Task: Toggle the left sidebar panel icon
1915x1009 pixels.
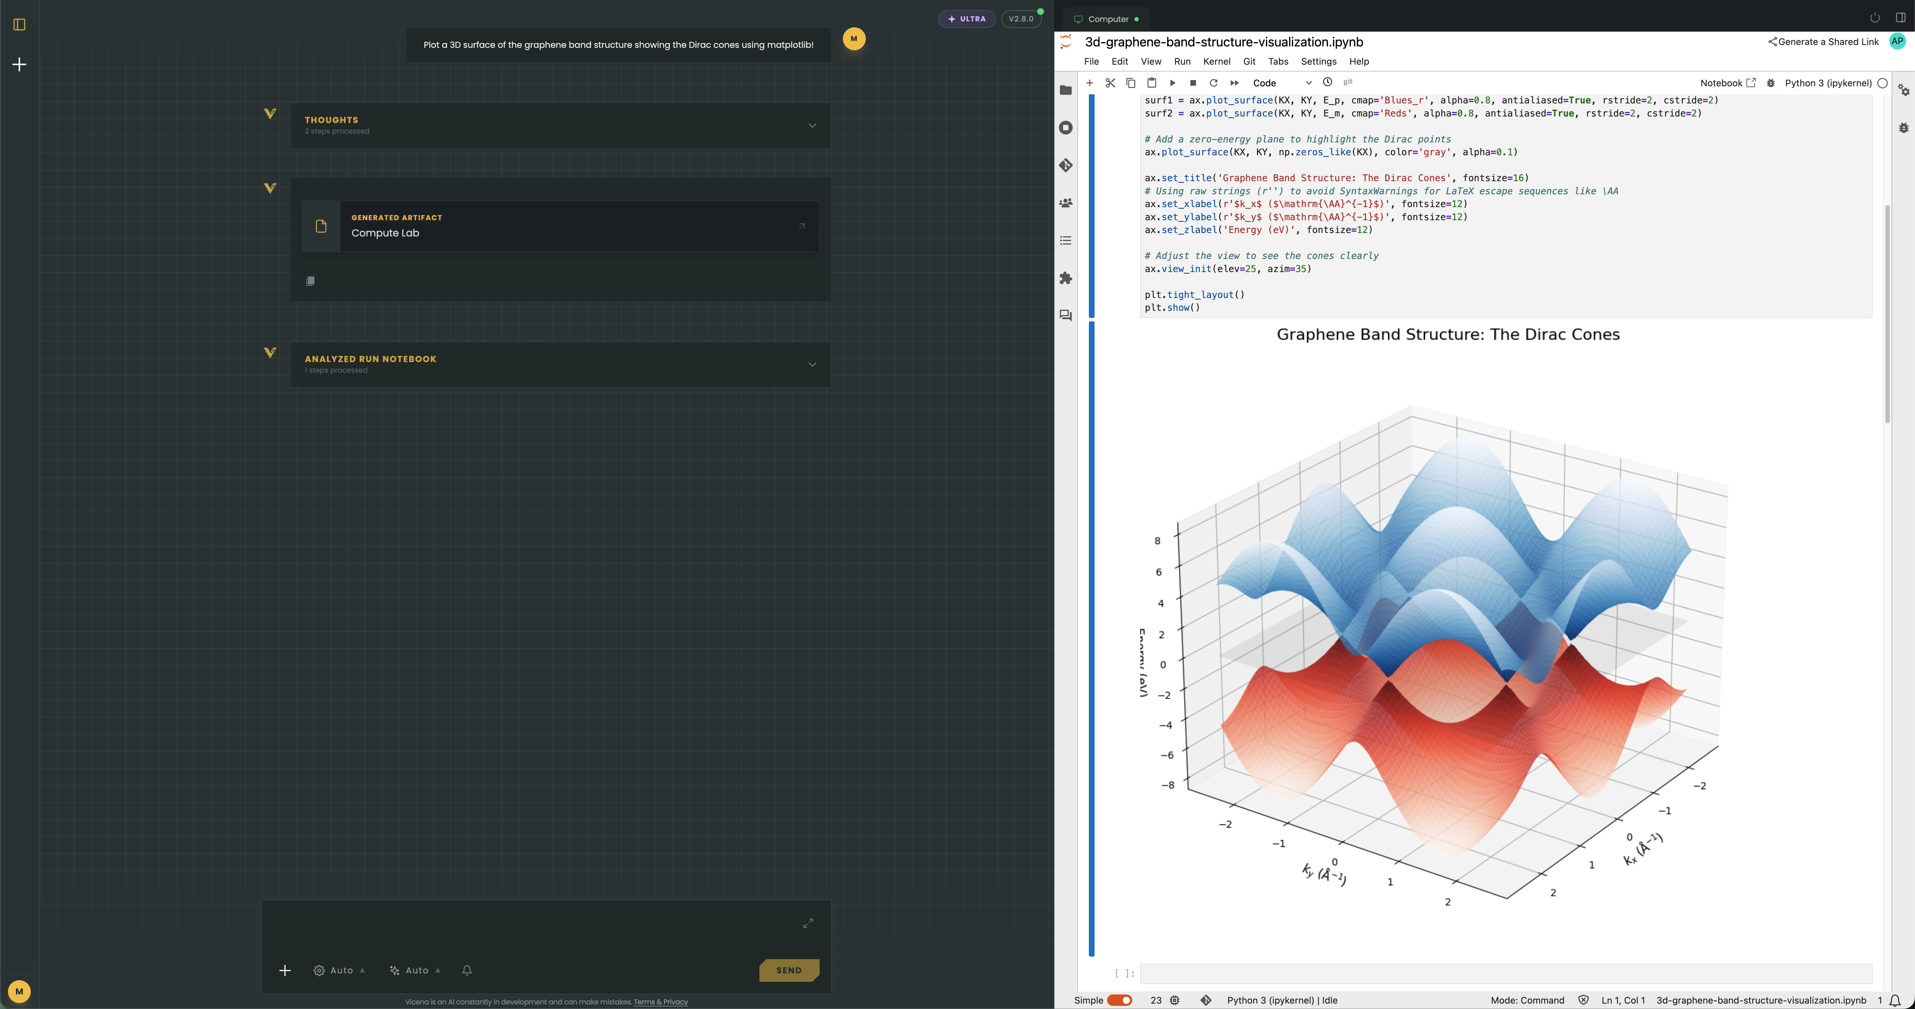Action: coord(20,24)
